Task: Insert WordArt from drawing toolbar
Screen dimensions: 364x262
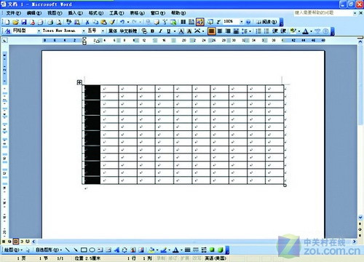Action: pyautogui.click(x=116, y=250)
